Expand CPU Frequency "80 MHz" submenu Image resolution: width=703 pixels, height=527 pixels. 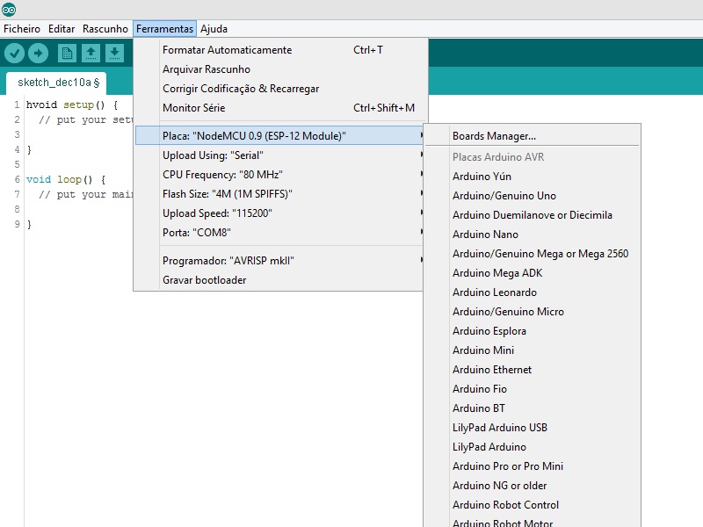pyautogui.click(x=279, y=174)
